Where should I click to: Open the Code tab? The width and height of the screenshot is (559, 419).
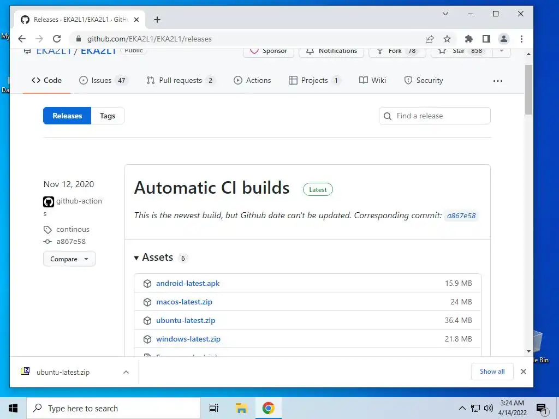pyautogui.click(x=47, y=80)
